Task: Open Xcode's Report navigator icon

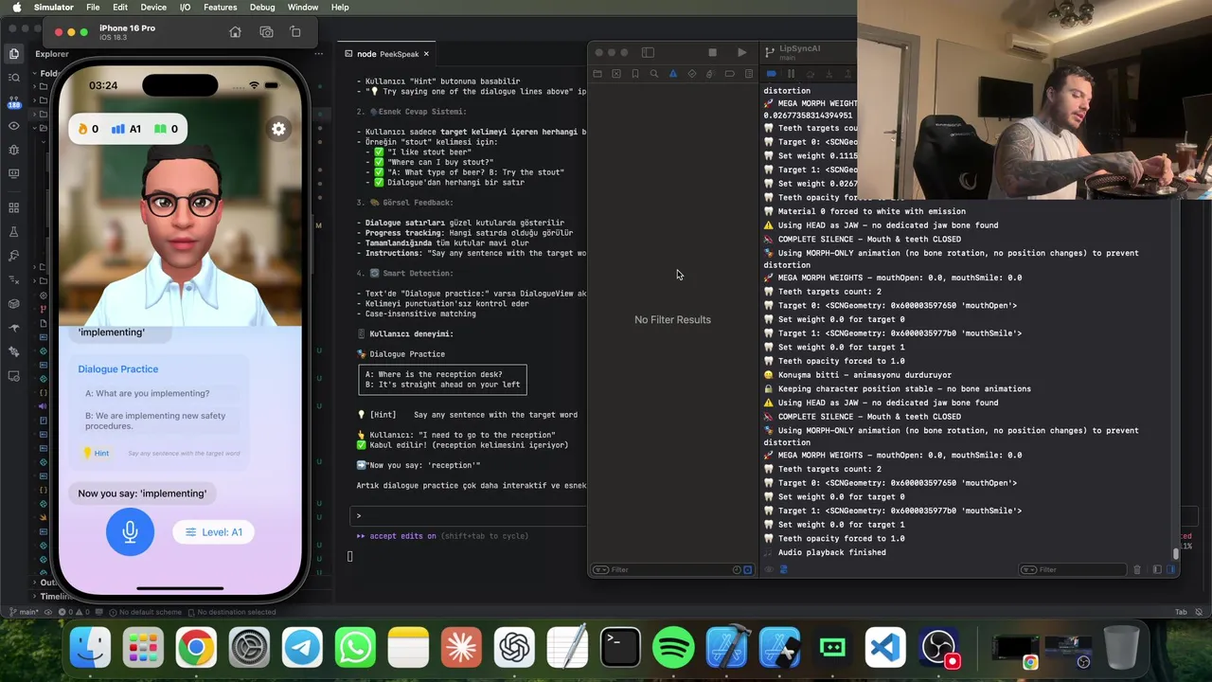Action: [749, 74]
